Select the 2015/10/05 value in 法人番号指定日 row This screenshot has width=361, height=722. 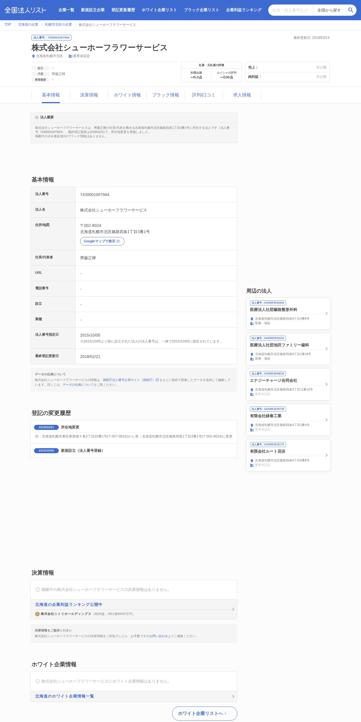tap(90, 335)
